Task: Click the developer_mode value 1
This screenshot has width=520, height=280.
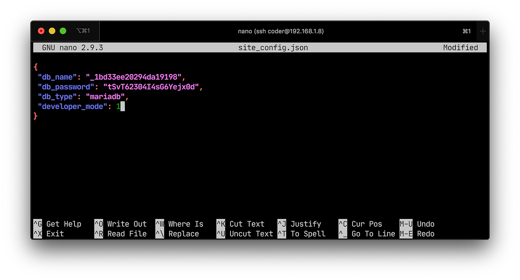Action: tap(118, 106)
